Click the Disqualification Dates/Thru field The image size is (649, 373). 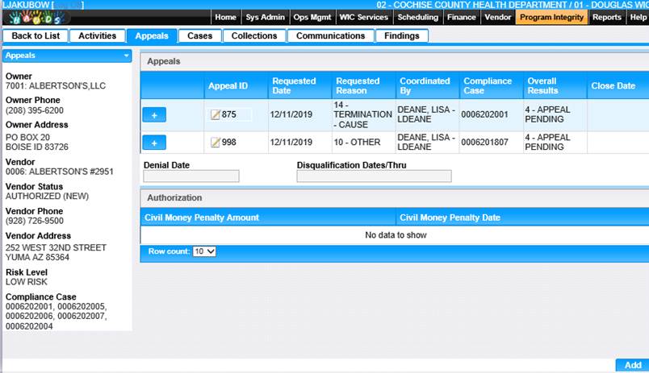[x=375, y=176]
